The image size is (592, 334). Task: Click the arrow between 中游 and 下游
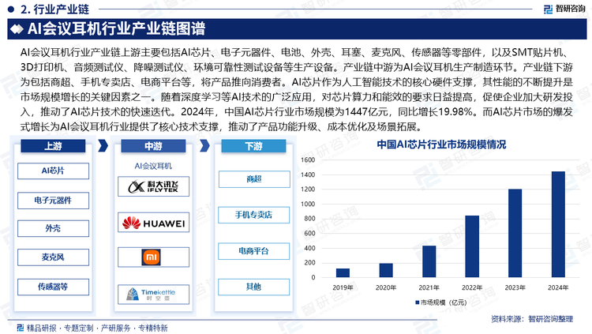[x=204, y=146]
